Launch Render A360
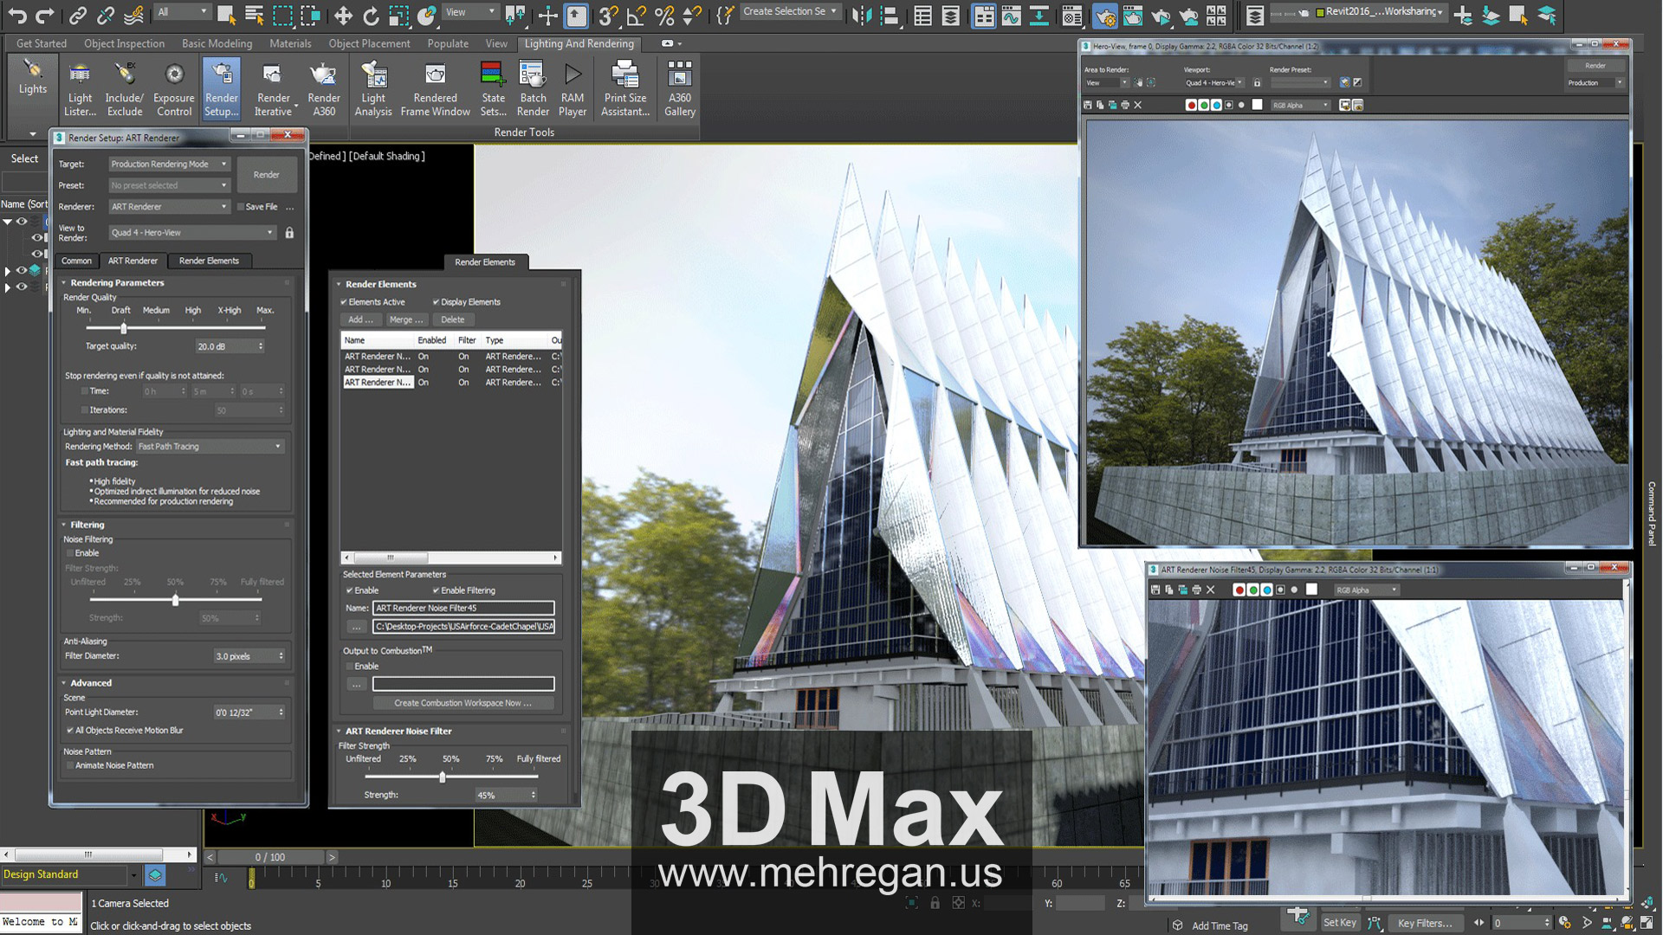Viewport: 1663px width, 935px height. click(324, 89)
